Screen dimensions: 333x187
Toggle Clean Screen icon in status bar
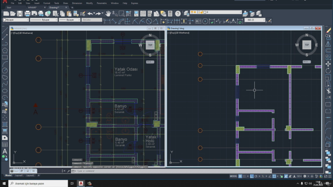(326, 177)
